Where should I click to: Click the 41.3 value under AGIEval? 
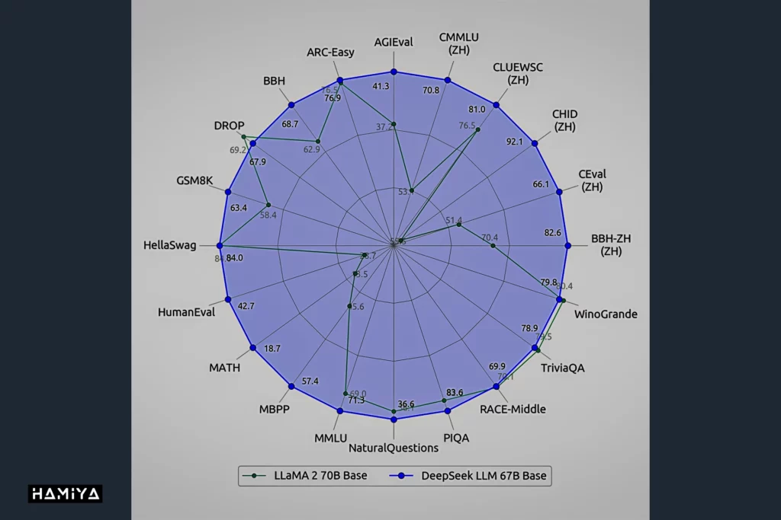381,87
